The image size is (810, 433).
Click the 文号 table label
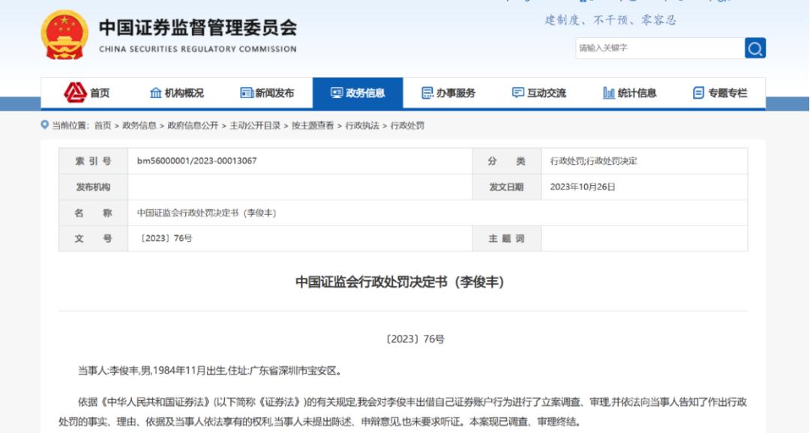click(x=94, y=238)
